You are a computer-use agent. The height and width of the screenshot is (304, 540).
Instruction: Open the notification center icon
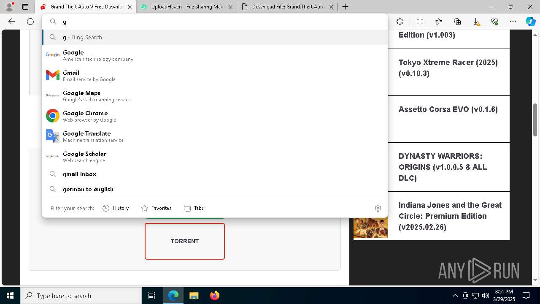(526, 296)
